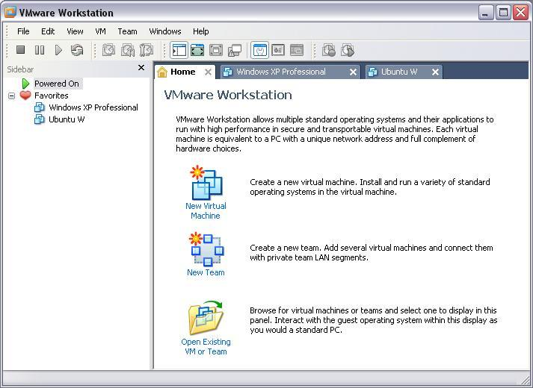Screen dimensions: 533x388
Task: Close the Sidebar panel
Action: (x=141, y=67)
